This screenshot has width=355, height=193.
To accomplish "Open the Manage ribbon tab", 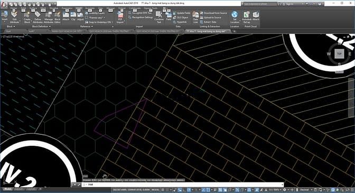I will pos(110,8).
